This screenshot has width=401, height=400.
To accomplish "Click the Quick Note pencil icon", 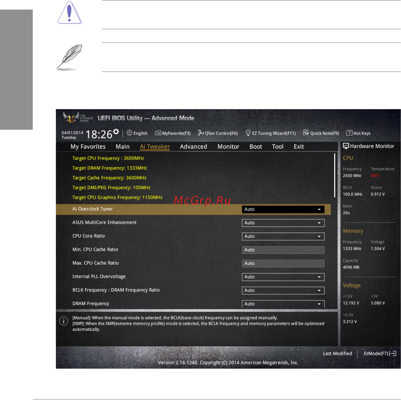I will (x=306, y=133).
